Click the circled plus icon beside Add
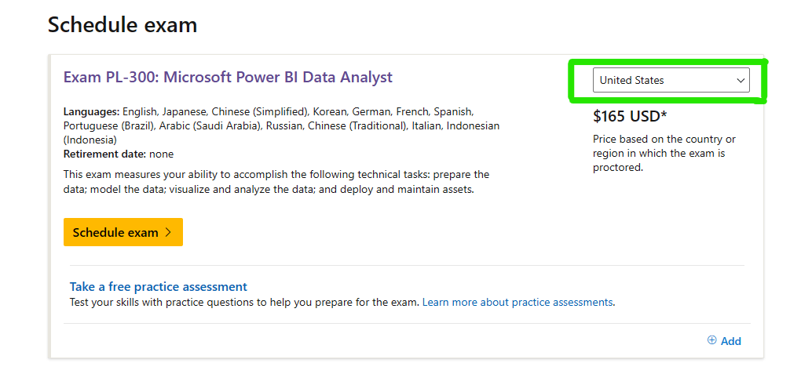The width and height of the screenshot is (790, 374). pos(712,340)
